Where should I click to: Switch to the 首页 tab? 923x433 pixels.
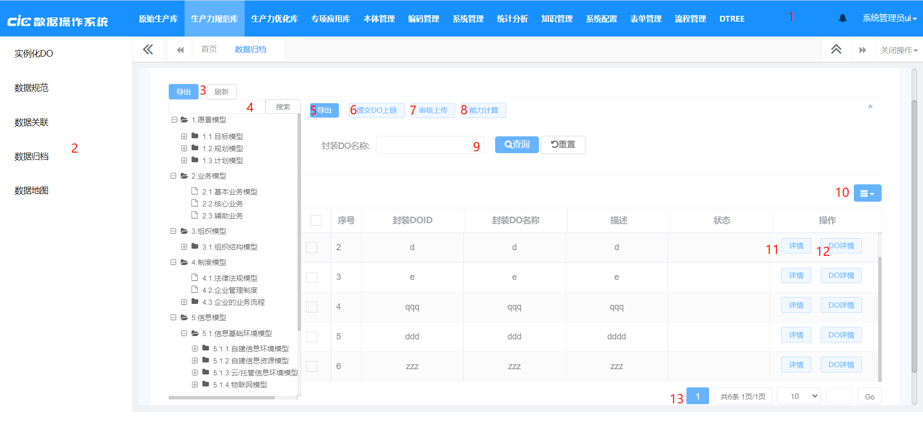pyautogui.click(x=209, y=49)
